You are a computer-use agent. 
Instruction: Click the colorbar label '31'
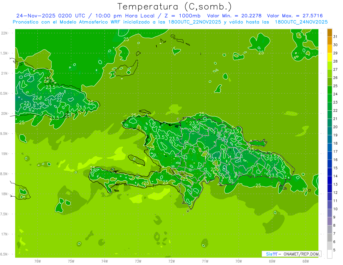[x=335, y=37]
